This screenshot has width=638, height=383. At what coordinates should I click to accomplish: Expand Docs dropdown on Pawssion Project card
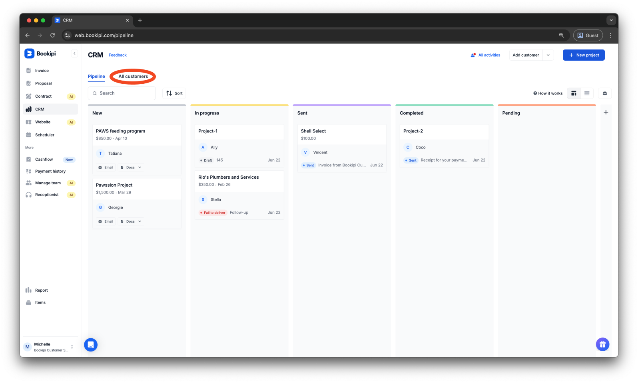click(131, 221)
